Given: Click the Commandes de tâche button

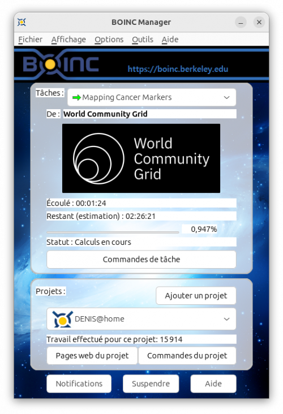Looking at the screenshot, I should coord(141,260).
